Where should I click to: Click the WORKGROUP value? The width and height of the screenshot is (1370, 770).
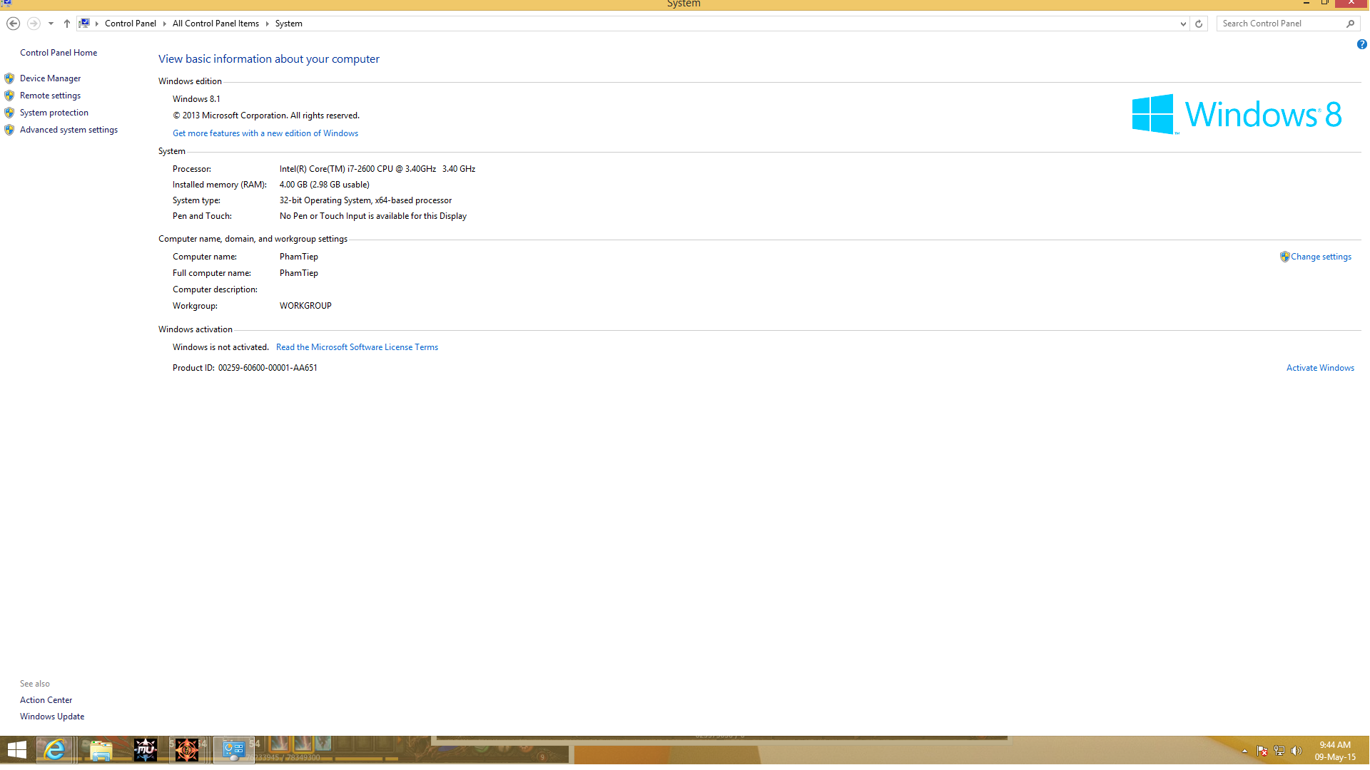(x=305, y=306)
